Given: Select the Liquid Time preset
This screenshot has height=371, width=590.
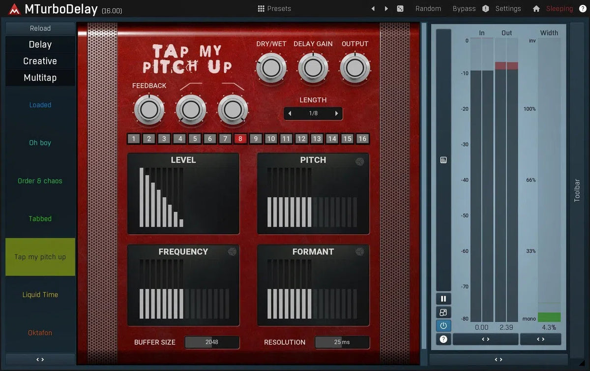Looking at the screenshot, I should coord(40,294).
